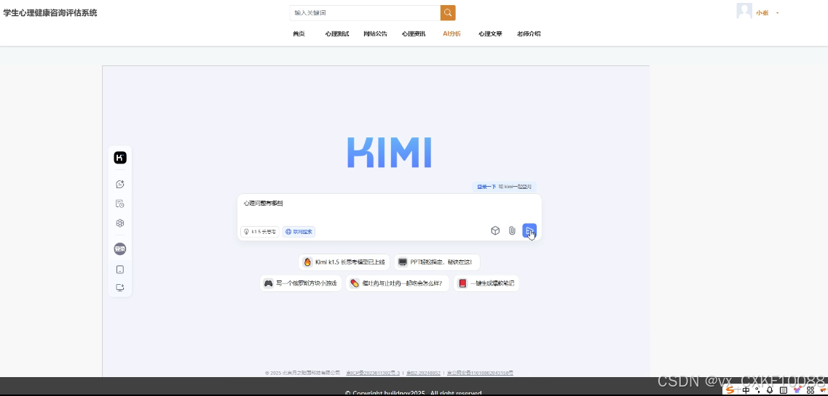Click the orange search magnifier button

tap(448, 12)
